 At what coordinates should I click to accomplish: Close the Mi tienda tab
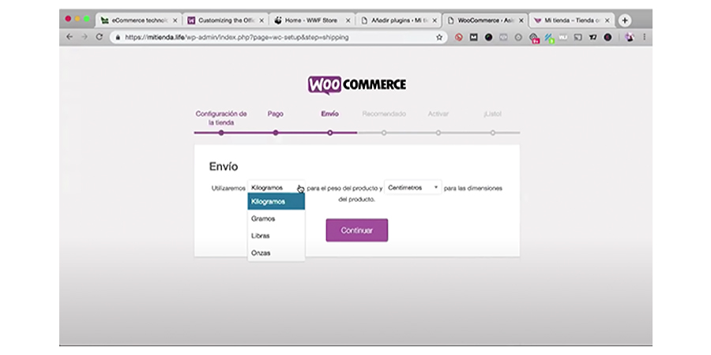pos(608,21)
